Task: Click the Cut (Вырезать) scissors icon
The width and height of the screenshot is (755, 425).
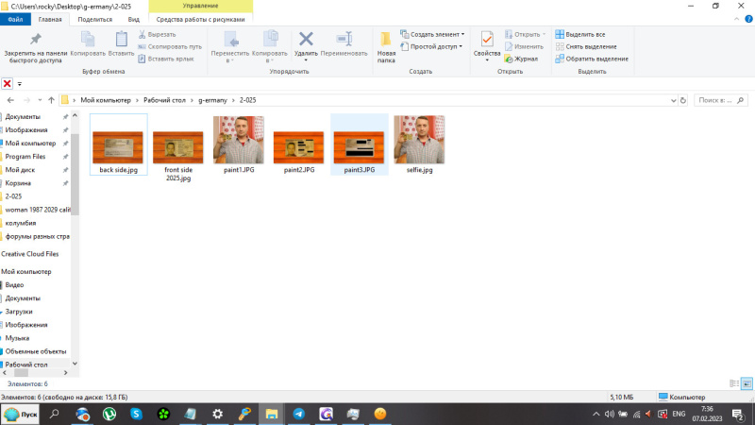Action: (143, 34)
